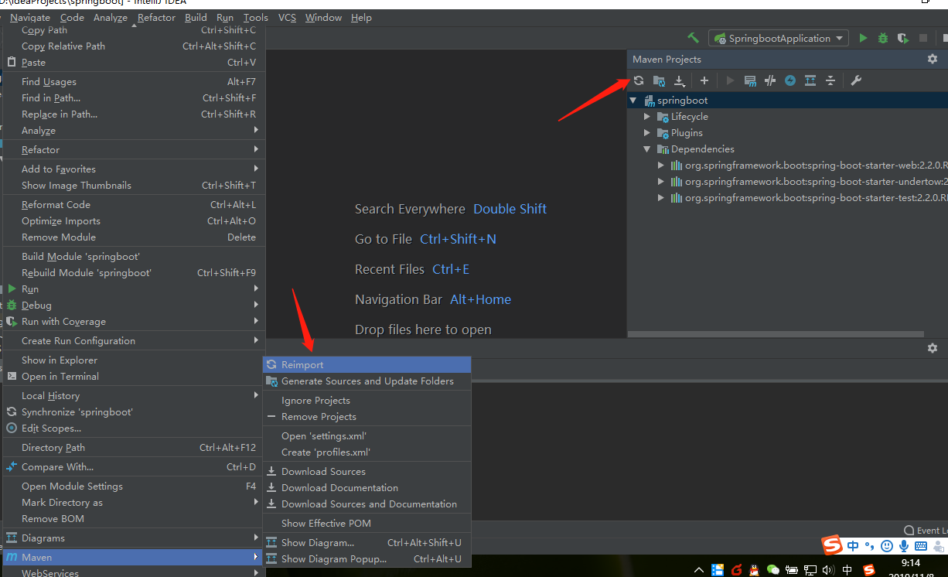
Task: Open the VCS menu in menu bar
Action: click(x=287, y=18)
